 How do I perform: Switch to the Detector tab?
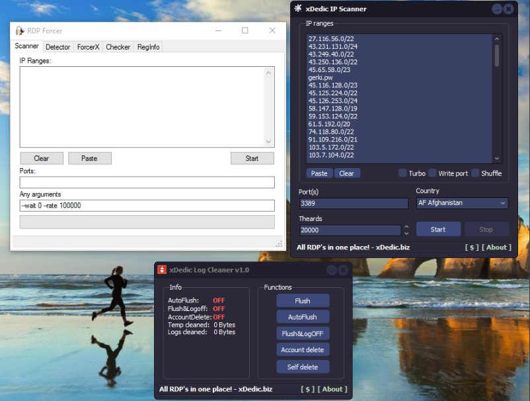pyautogui.click(x=58, y=47)
